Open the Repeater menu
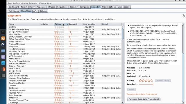The height and width of the screenshot is (104, 186). [33, 3]
